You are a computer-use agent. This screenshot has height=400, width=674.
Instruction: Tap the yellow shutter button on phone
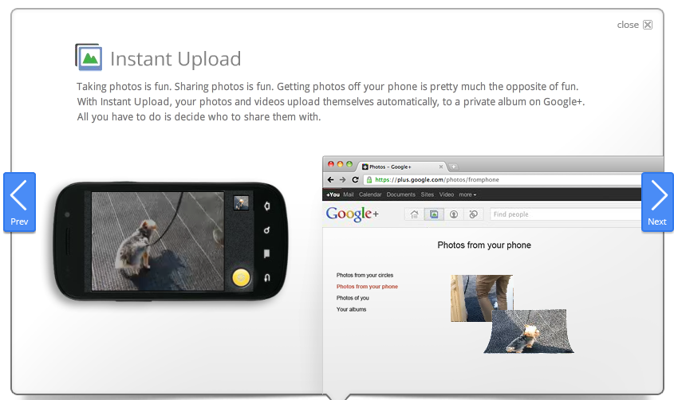(241, 277)
